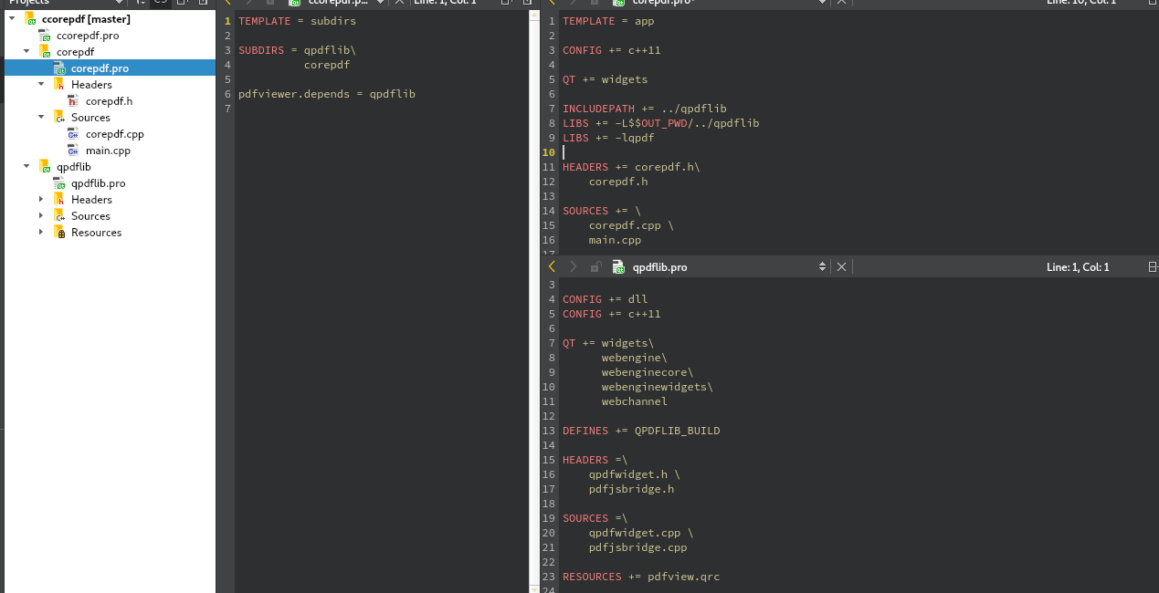Click the 'SUBDIRS = qpdflib\' line
Screen dimensions: 1159x593
point(297,50)
